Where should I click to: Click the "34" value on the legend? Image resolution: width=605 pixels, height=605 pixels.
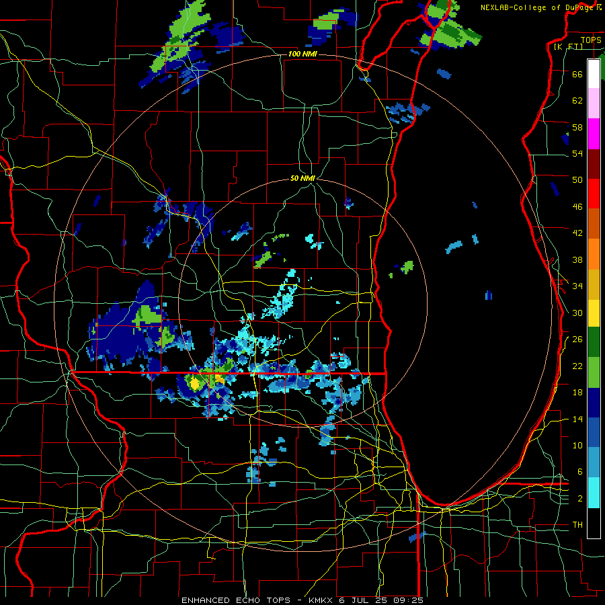(577, 286)
